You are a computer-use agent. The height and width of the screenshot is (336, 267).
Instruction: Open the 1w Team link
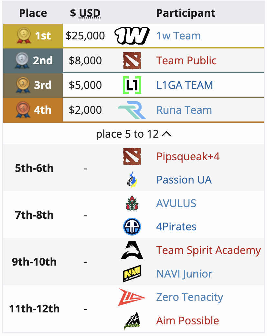pyautogui.click(x=178, y=36)
